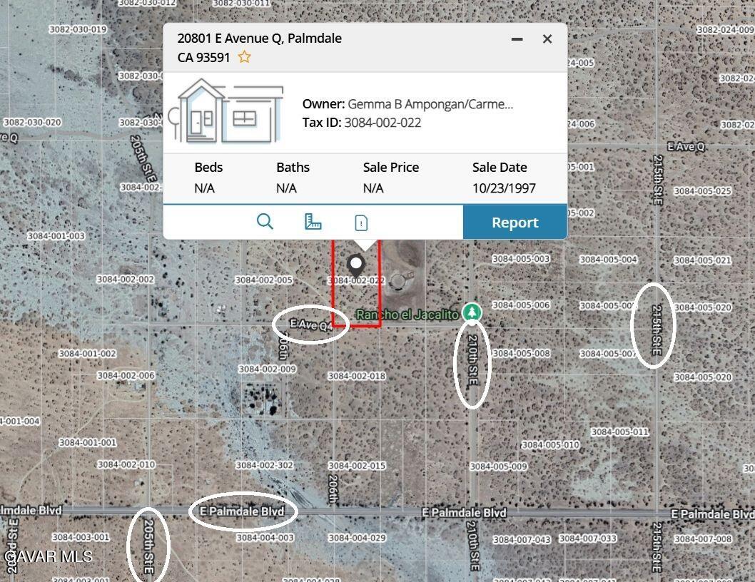The width and height of the screenshot is (755, 582).
Task: Click parcel label 3084-005-003
Action: (521, 259)
